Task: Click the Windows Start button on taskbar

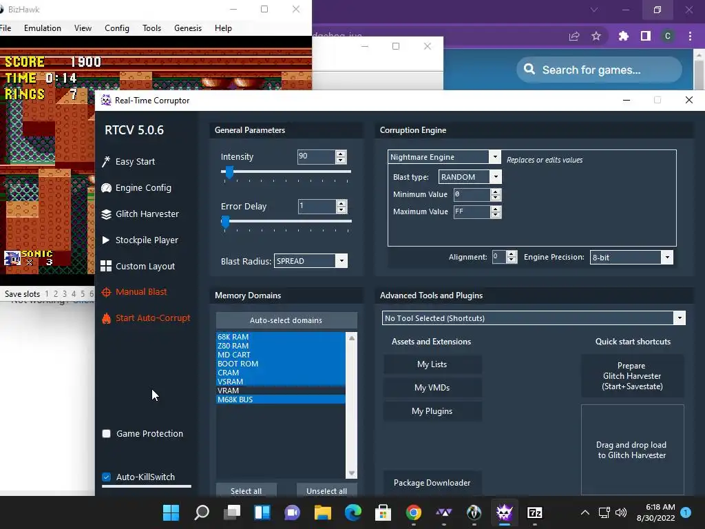Action: coord(171,512)
